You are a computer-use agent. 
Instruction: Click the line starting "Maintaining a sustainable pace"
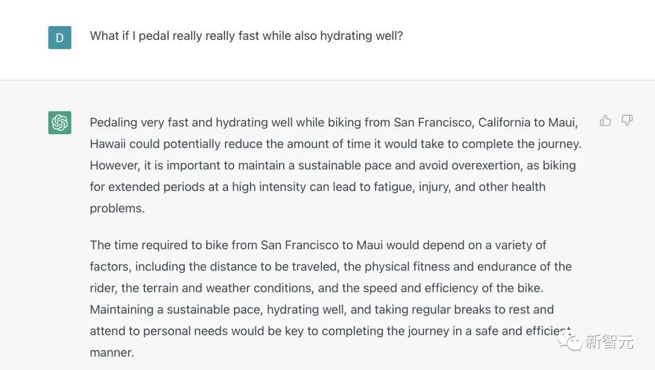321,310
